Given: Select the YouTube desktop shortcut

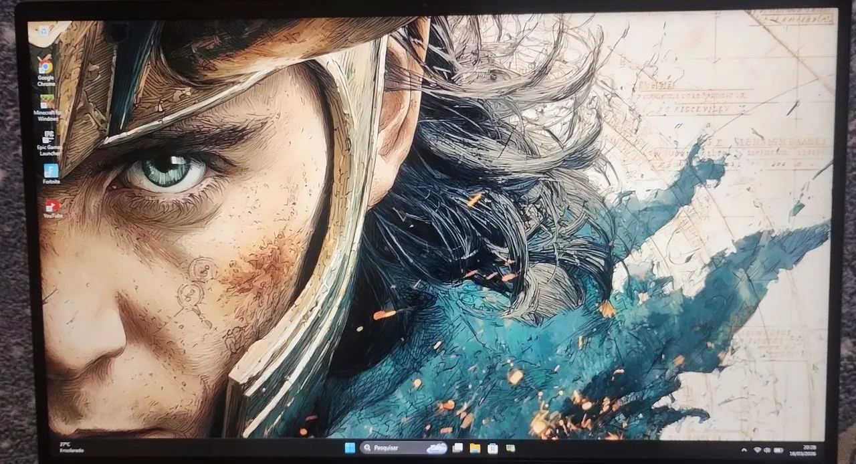Looking at the screenshot, I should [x=53, y=209].
